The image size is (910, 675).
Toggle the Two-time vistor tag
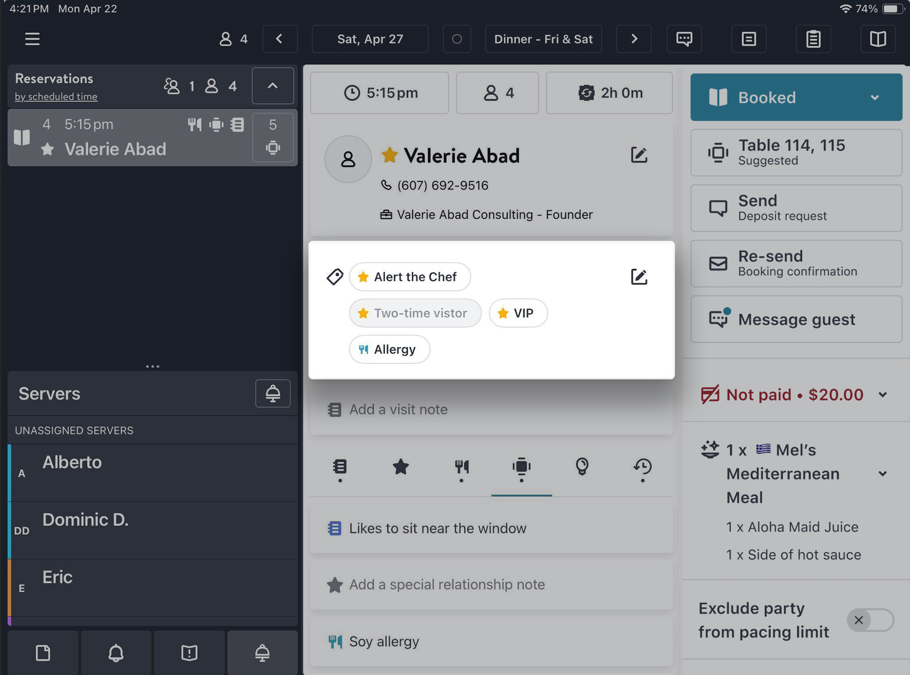pyautogui.click(x=415, y=313)
